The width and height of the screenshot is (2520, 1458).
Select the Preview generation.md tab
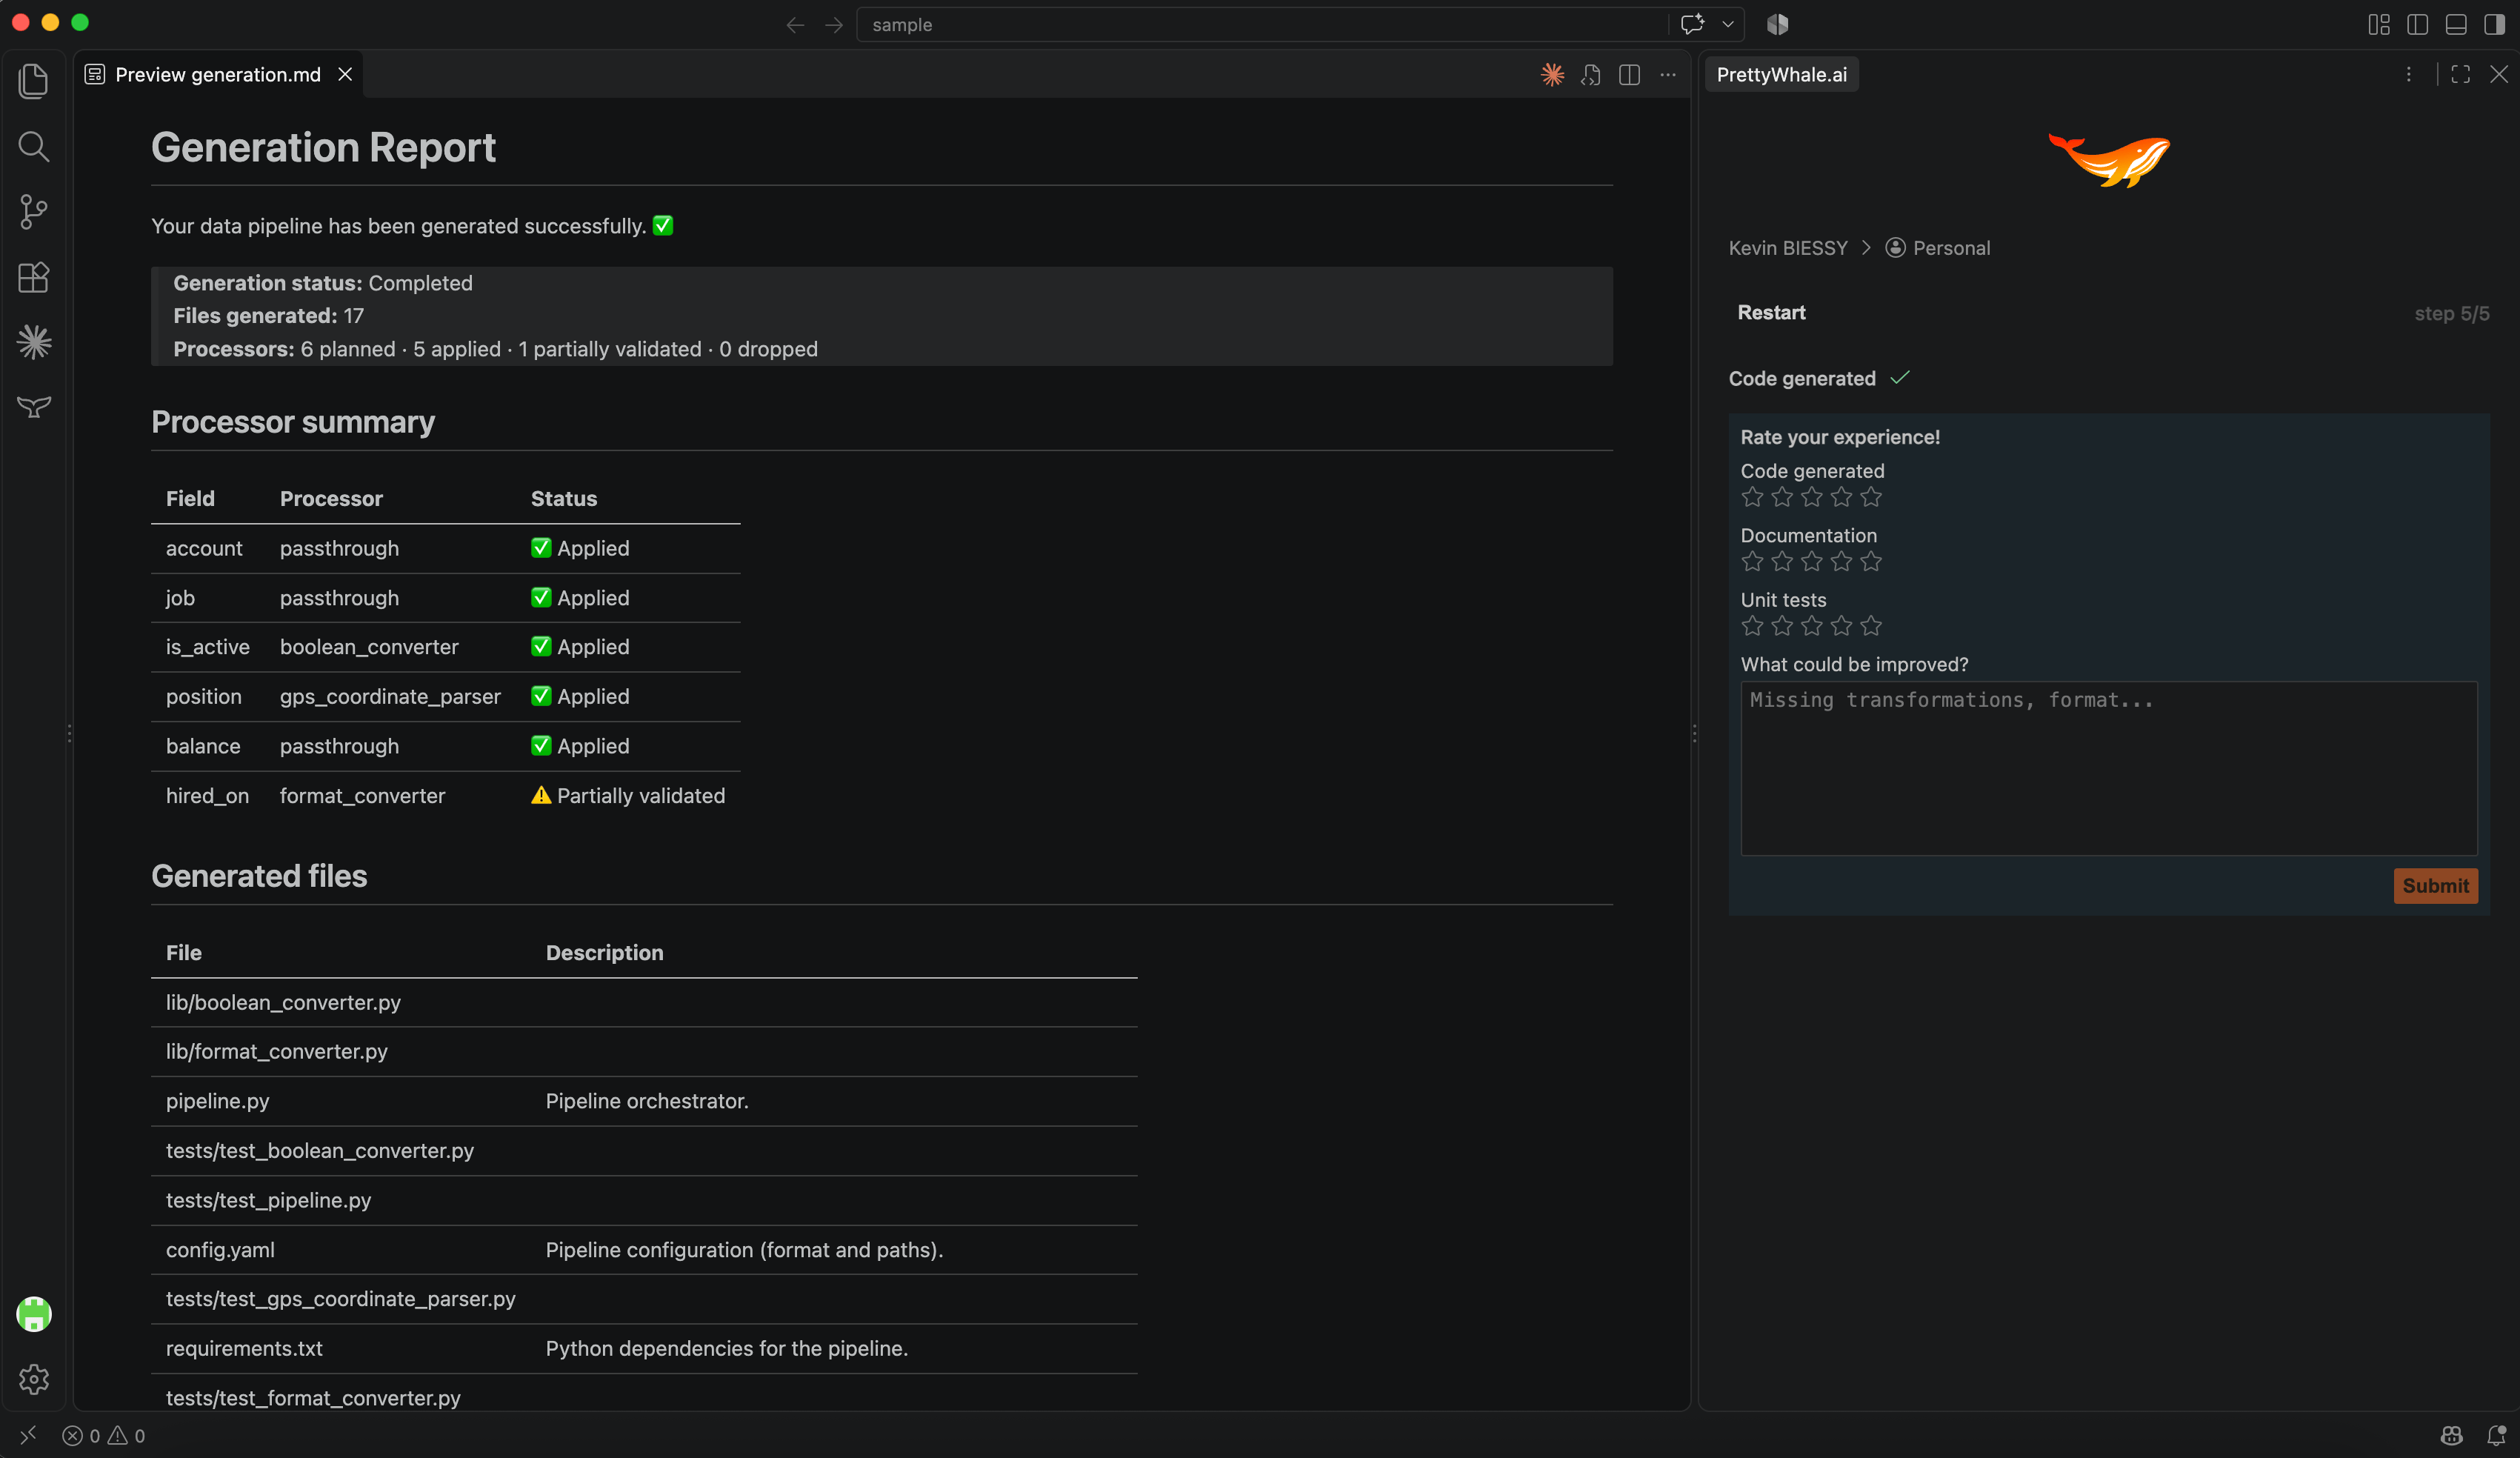217,75
